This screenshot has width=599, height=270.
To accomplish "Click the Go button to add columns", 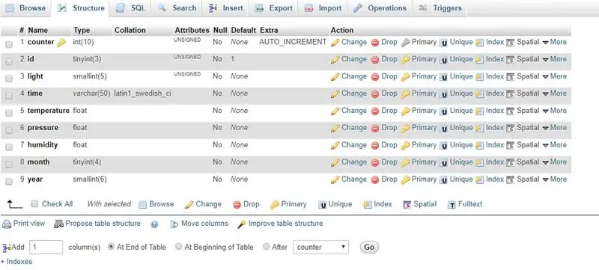I will pyautogui.click(x=369, y=247).
